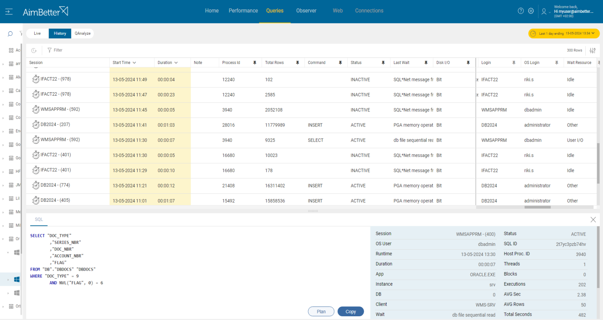Screen dimensions: 603x320
Task: Pin the Last Wait column
Action: click(x=426, y=63)
